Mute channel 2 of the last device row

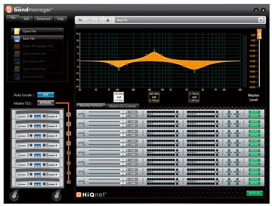pyautogui.click(x=254, y=183)
